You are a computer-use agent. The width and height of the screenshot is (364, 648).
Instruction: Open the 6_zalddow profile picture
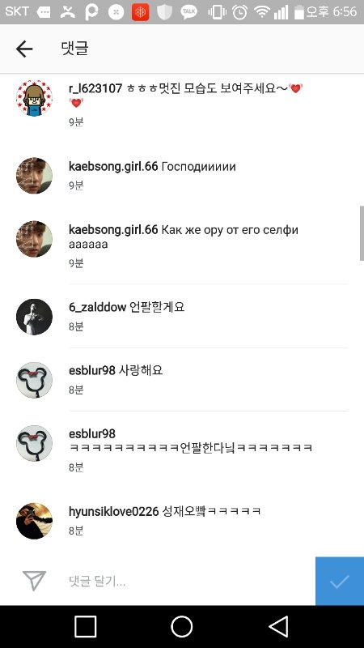tap(34, 317)
